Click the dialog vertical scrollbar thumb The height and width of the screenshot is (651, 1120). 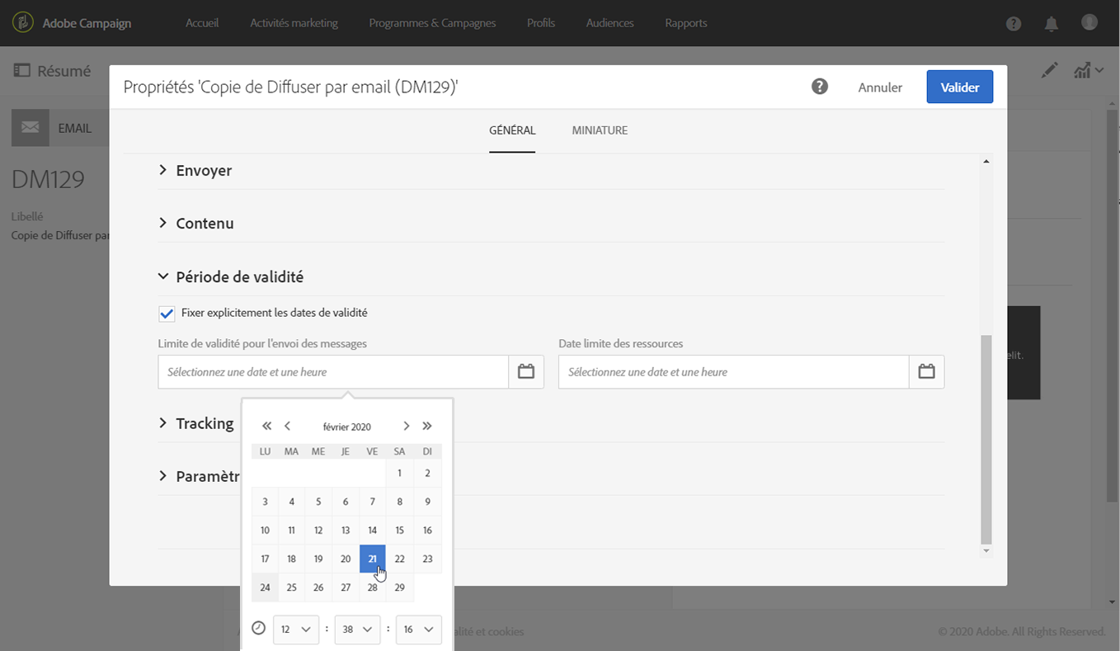click(x=986, y=440)
